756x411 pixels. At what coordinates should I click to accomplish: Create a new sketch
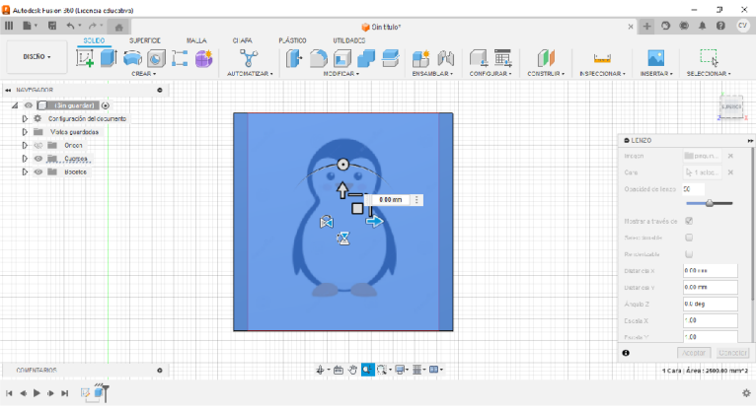click(85, 58)
